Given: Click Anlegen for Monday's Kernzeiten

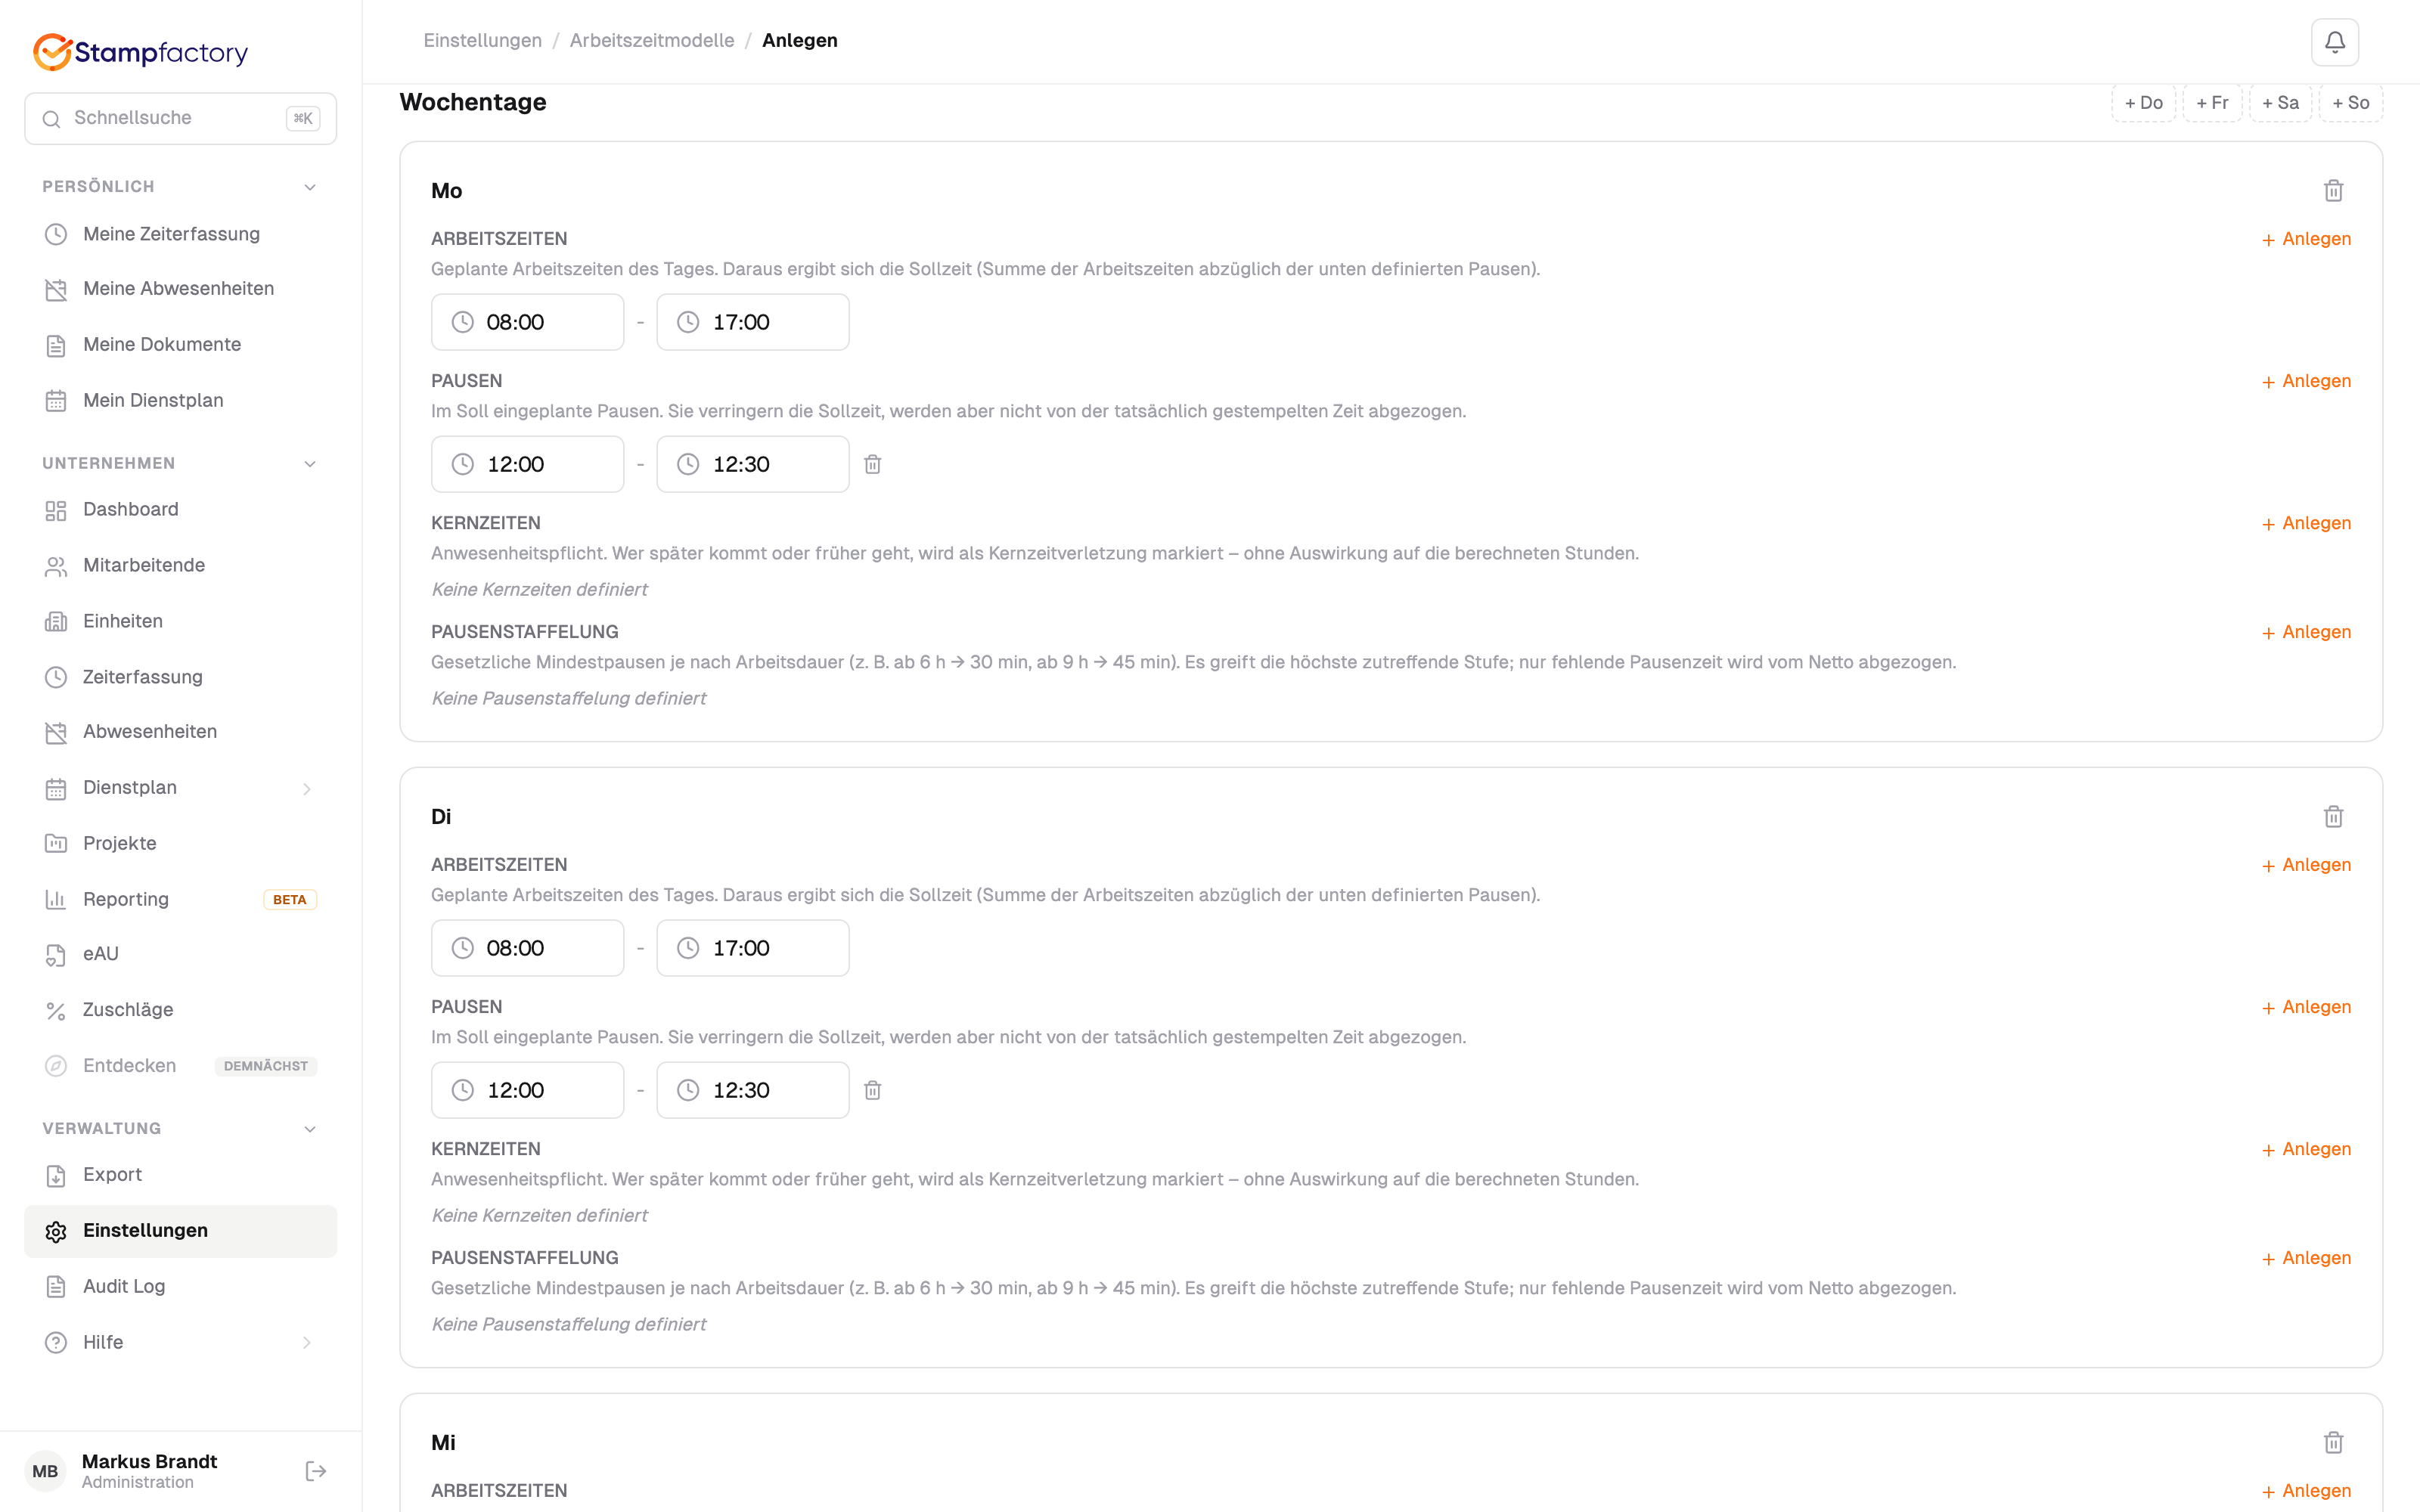Looking at the screenshot, I should pyautogui.click(x=2306, y=523).
